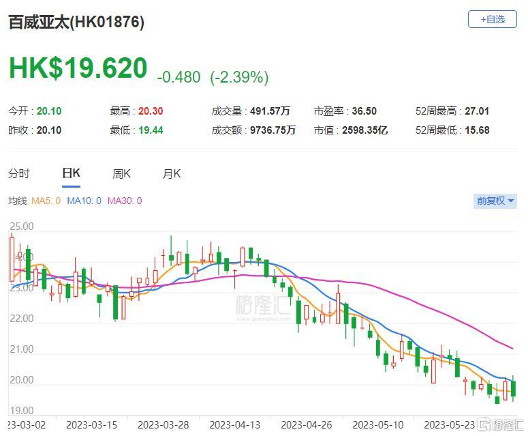Click 成交量 value 491.57万

(270, 111)
